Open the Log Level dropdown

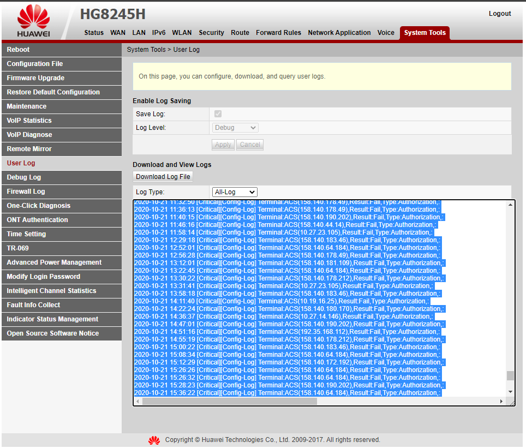click(x=235, y=128)
